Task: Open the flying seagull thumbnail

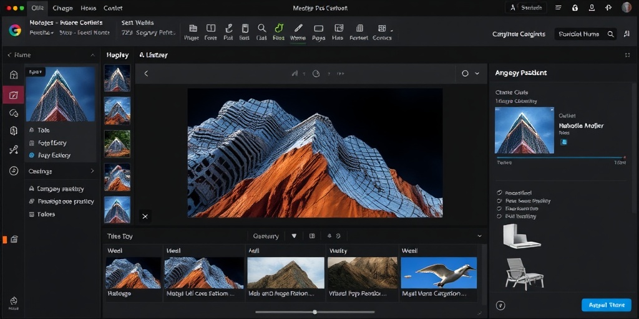Action: point(439,273)
